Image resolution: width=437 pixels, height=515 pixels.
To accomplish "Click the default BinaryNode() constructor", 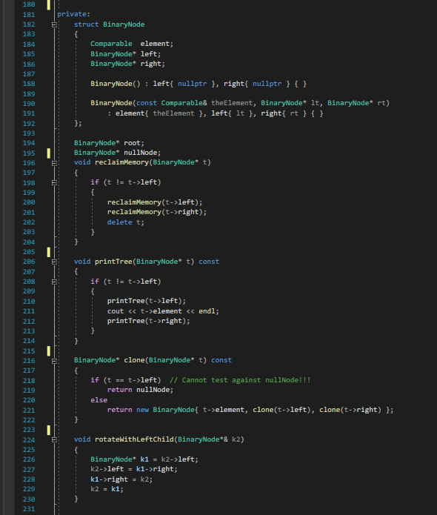I will pos(199,84).
